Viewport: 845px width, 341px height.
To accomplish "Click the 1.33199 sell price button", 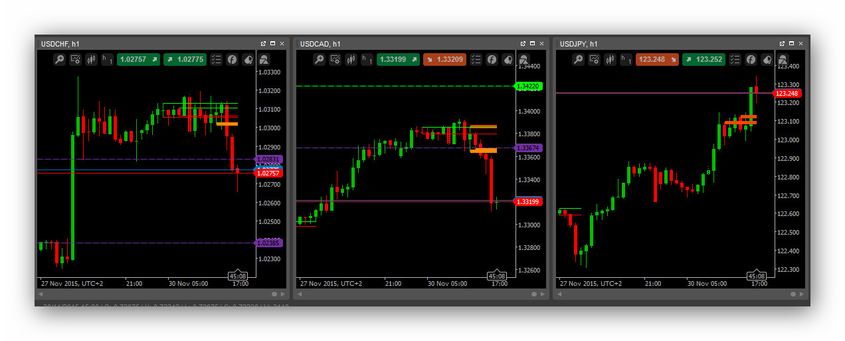I will 399,59.
